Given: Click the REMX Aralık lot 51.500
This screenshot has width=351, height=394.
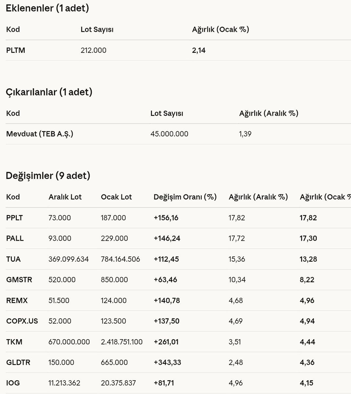Looking at the screenshot, I should click(59, 300).
